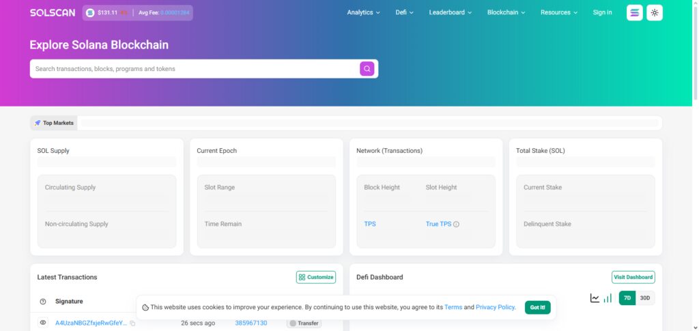
Task: Click the Solscan logo
Action: [x=53, y=12]
